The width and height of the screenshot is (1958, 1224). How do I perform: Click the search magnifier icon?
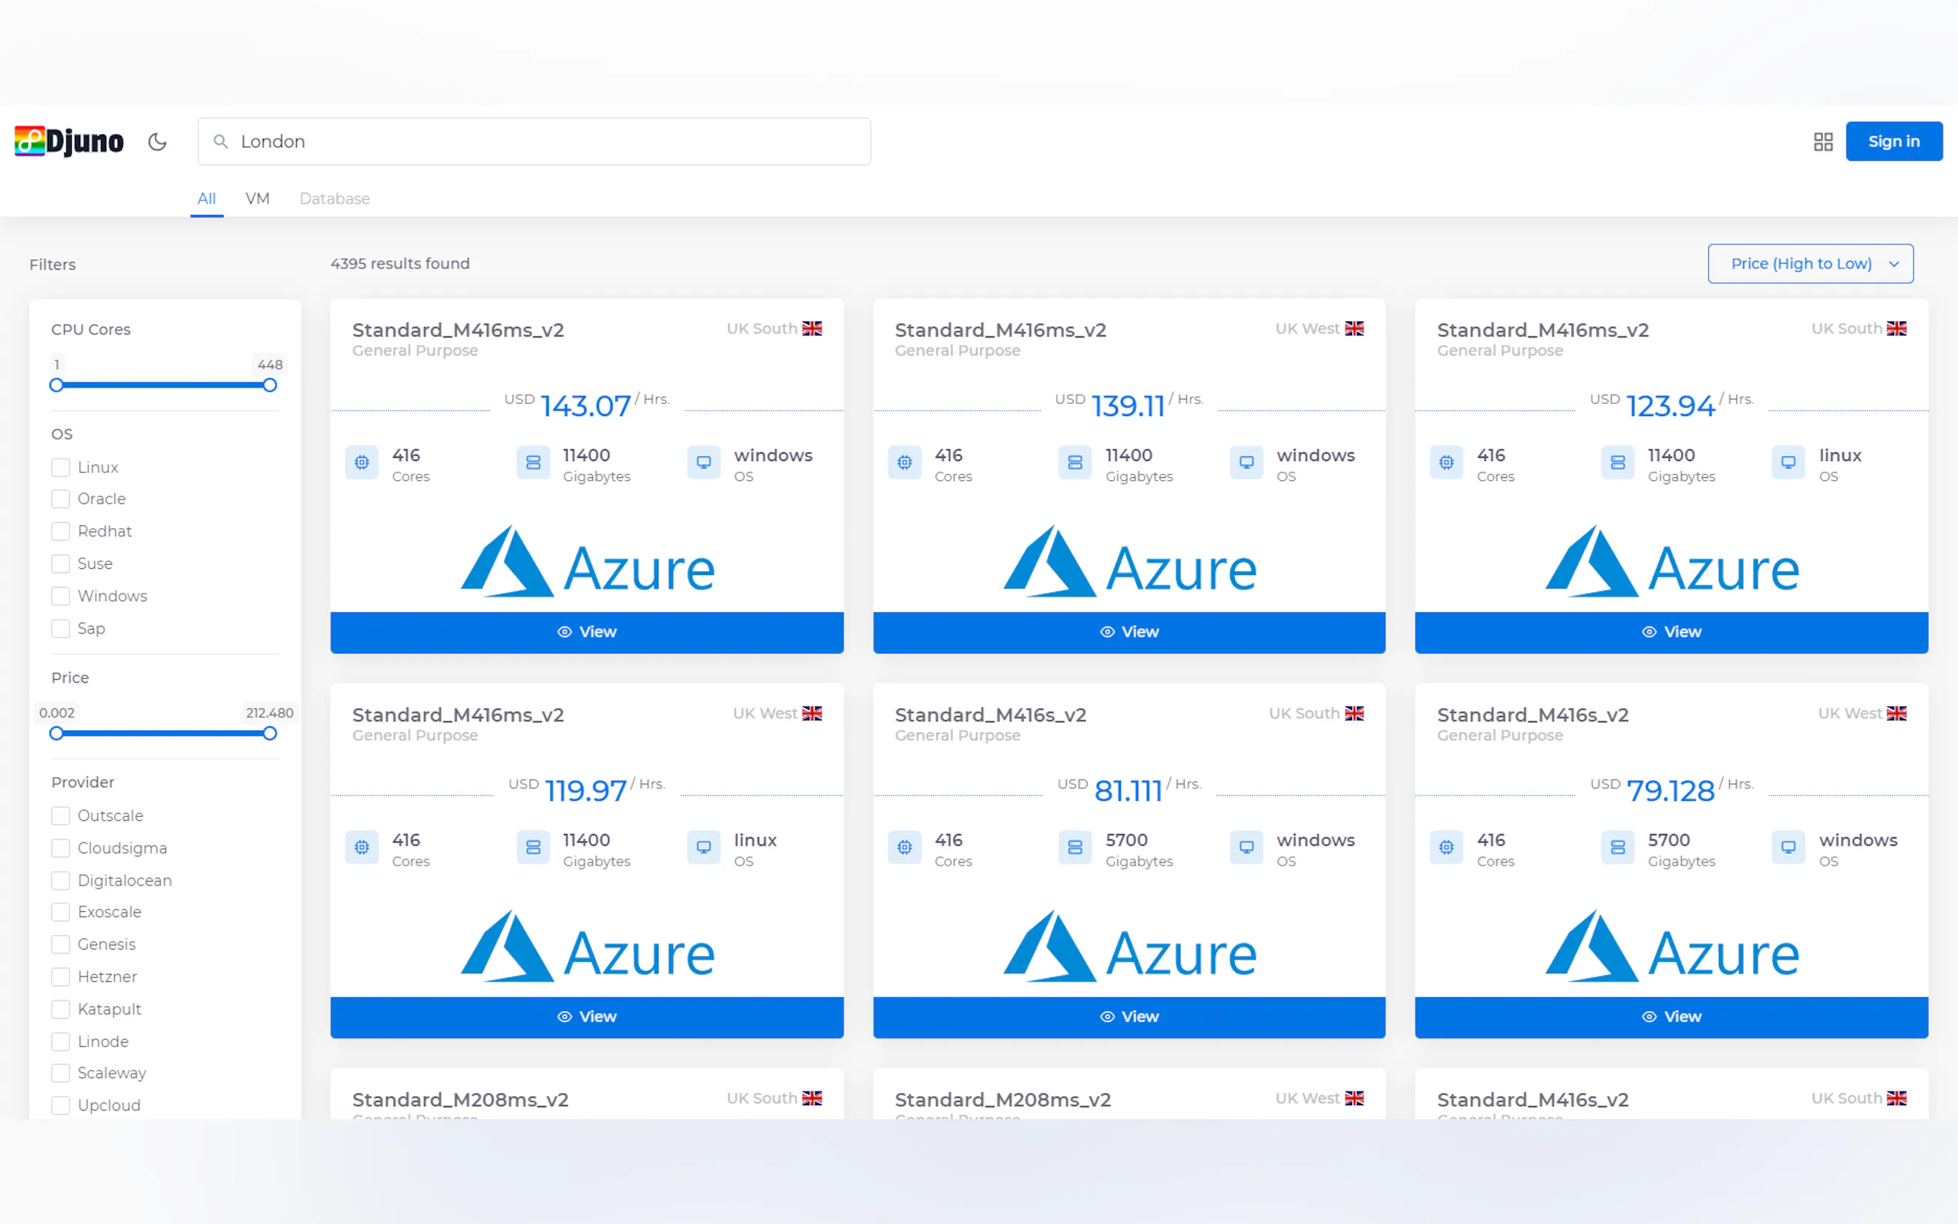[220, 142]
